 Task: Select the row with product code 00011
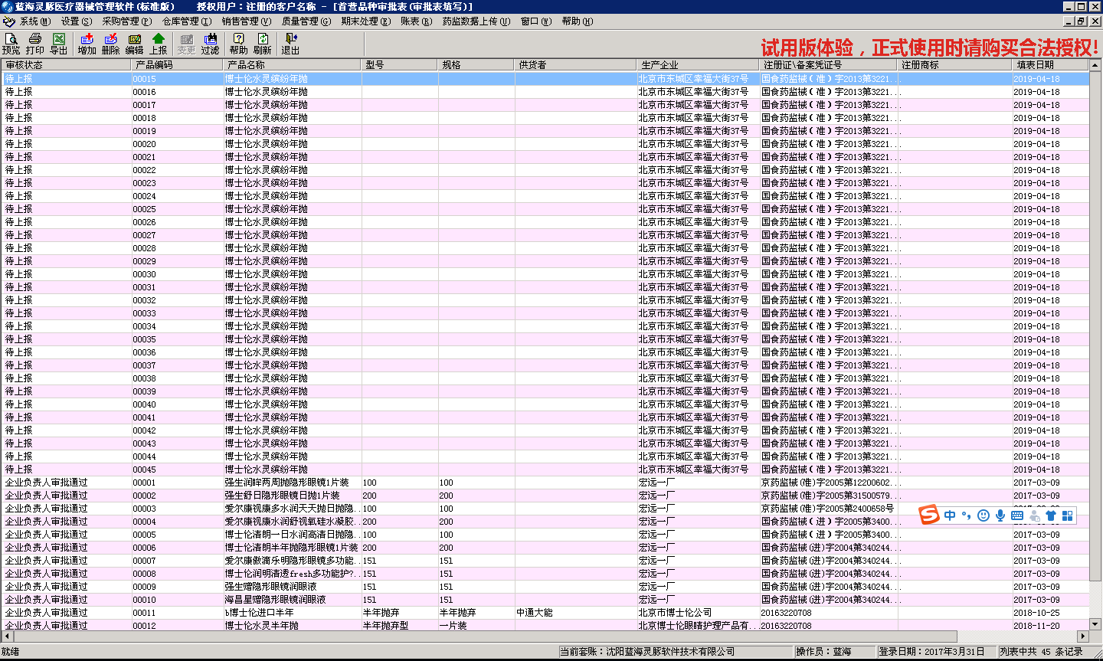click(x=144, y=613)
